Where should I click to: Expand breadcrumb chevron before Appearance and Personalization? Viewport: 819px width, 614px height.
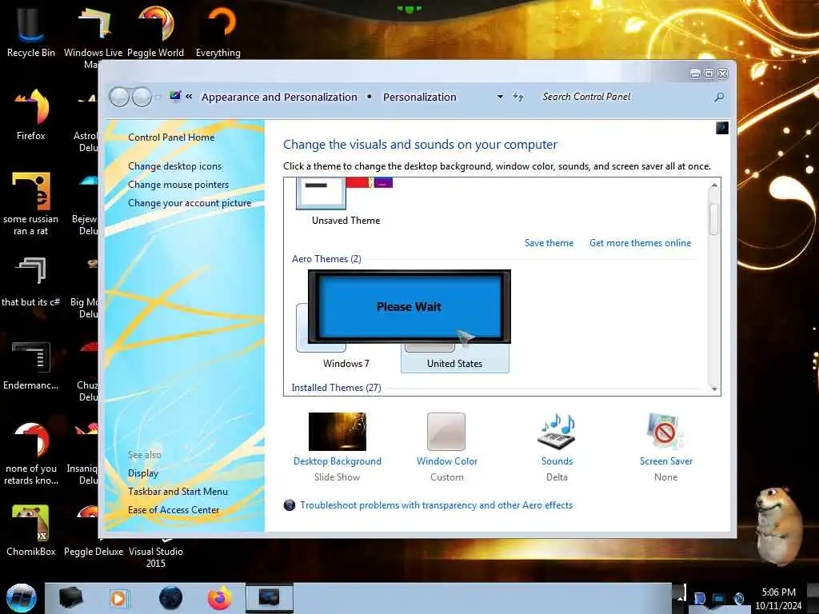click(189, 97)
